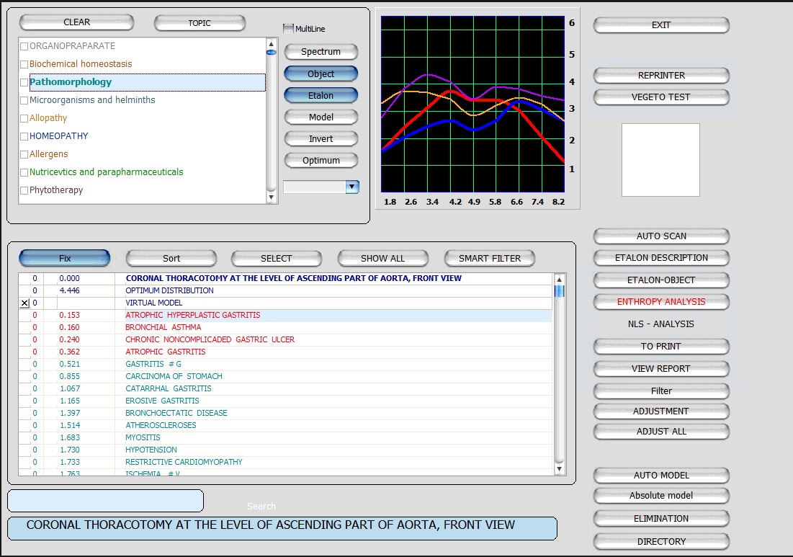Viewport: 793px width, 557px height.
Task: Click the Spectrum mode button
Action: point(321,52)
